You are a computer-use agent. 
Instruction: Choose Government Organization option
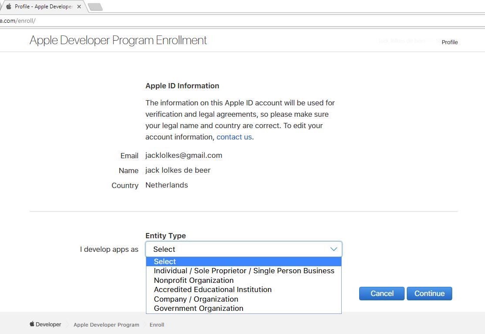coord(244,308)
